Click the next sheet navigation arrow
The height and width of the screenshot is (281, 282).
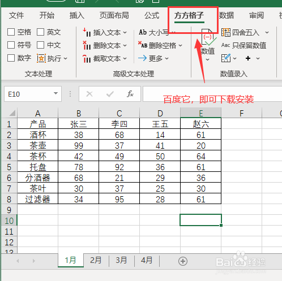34,261
